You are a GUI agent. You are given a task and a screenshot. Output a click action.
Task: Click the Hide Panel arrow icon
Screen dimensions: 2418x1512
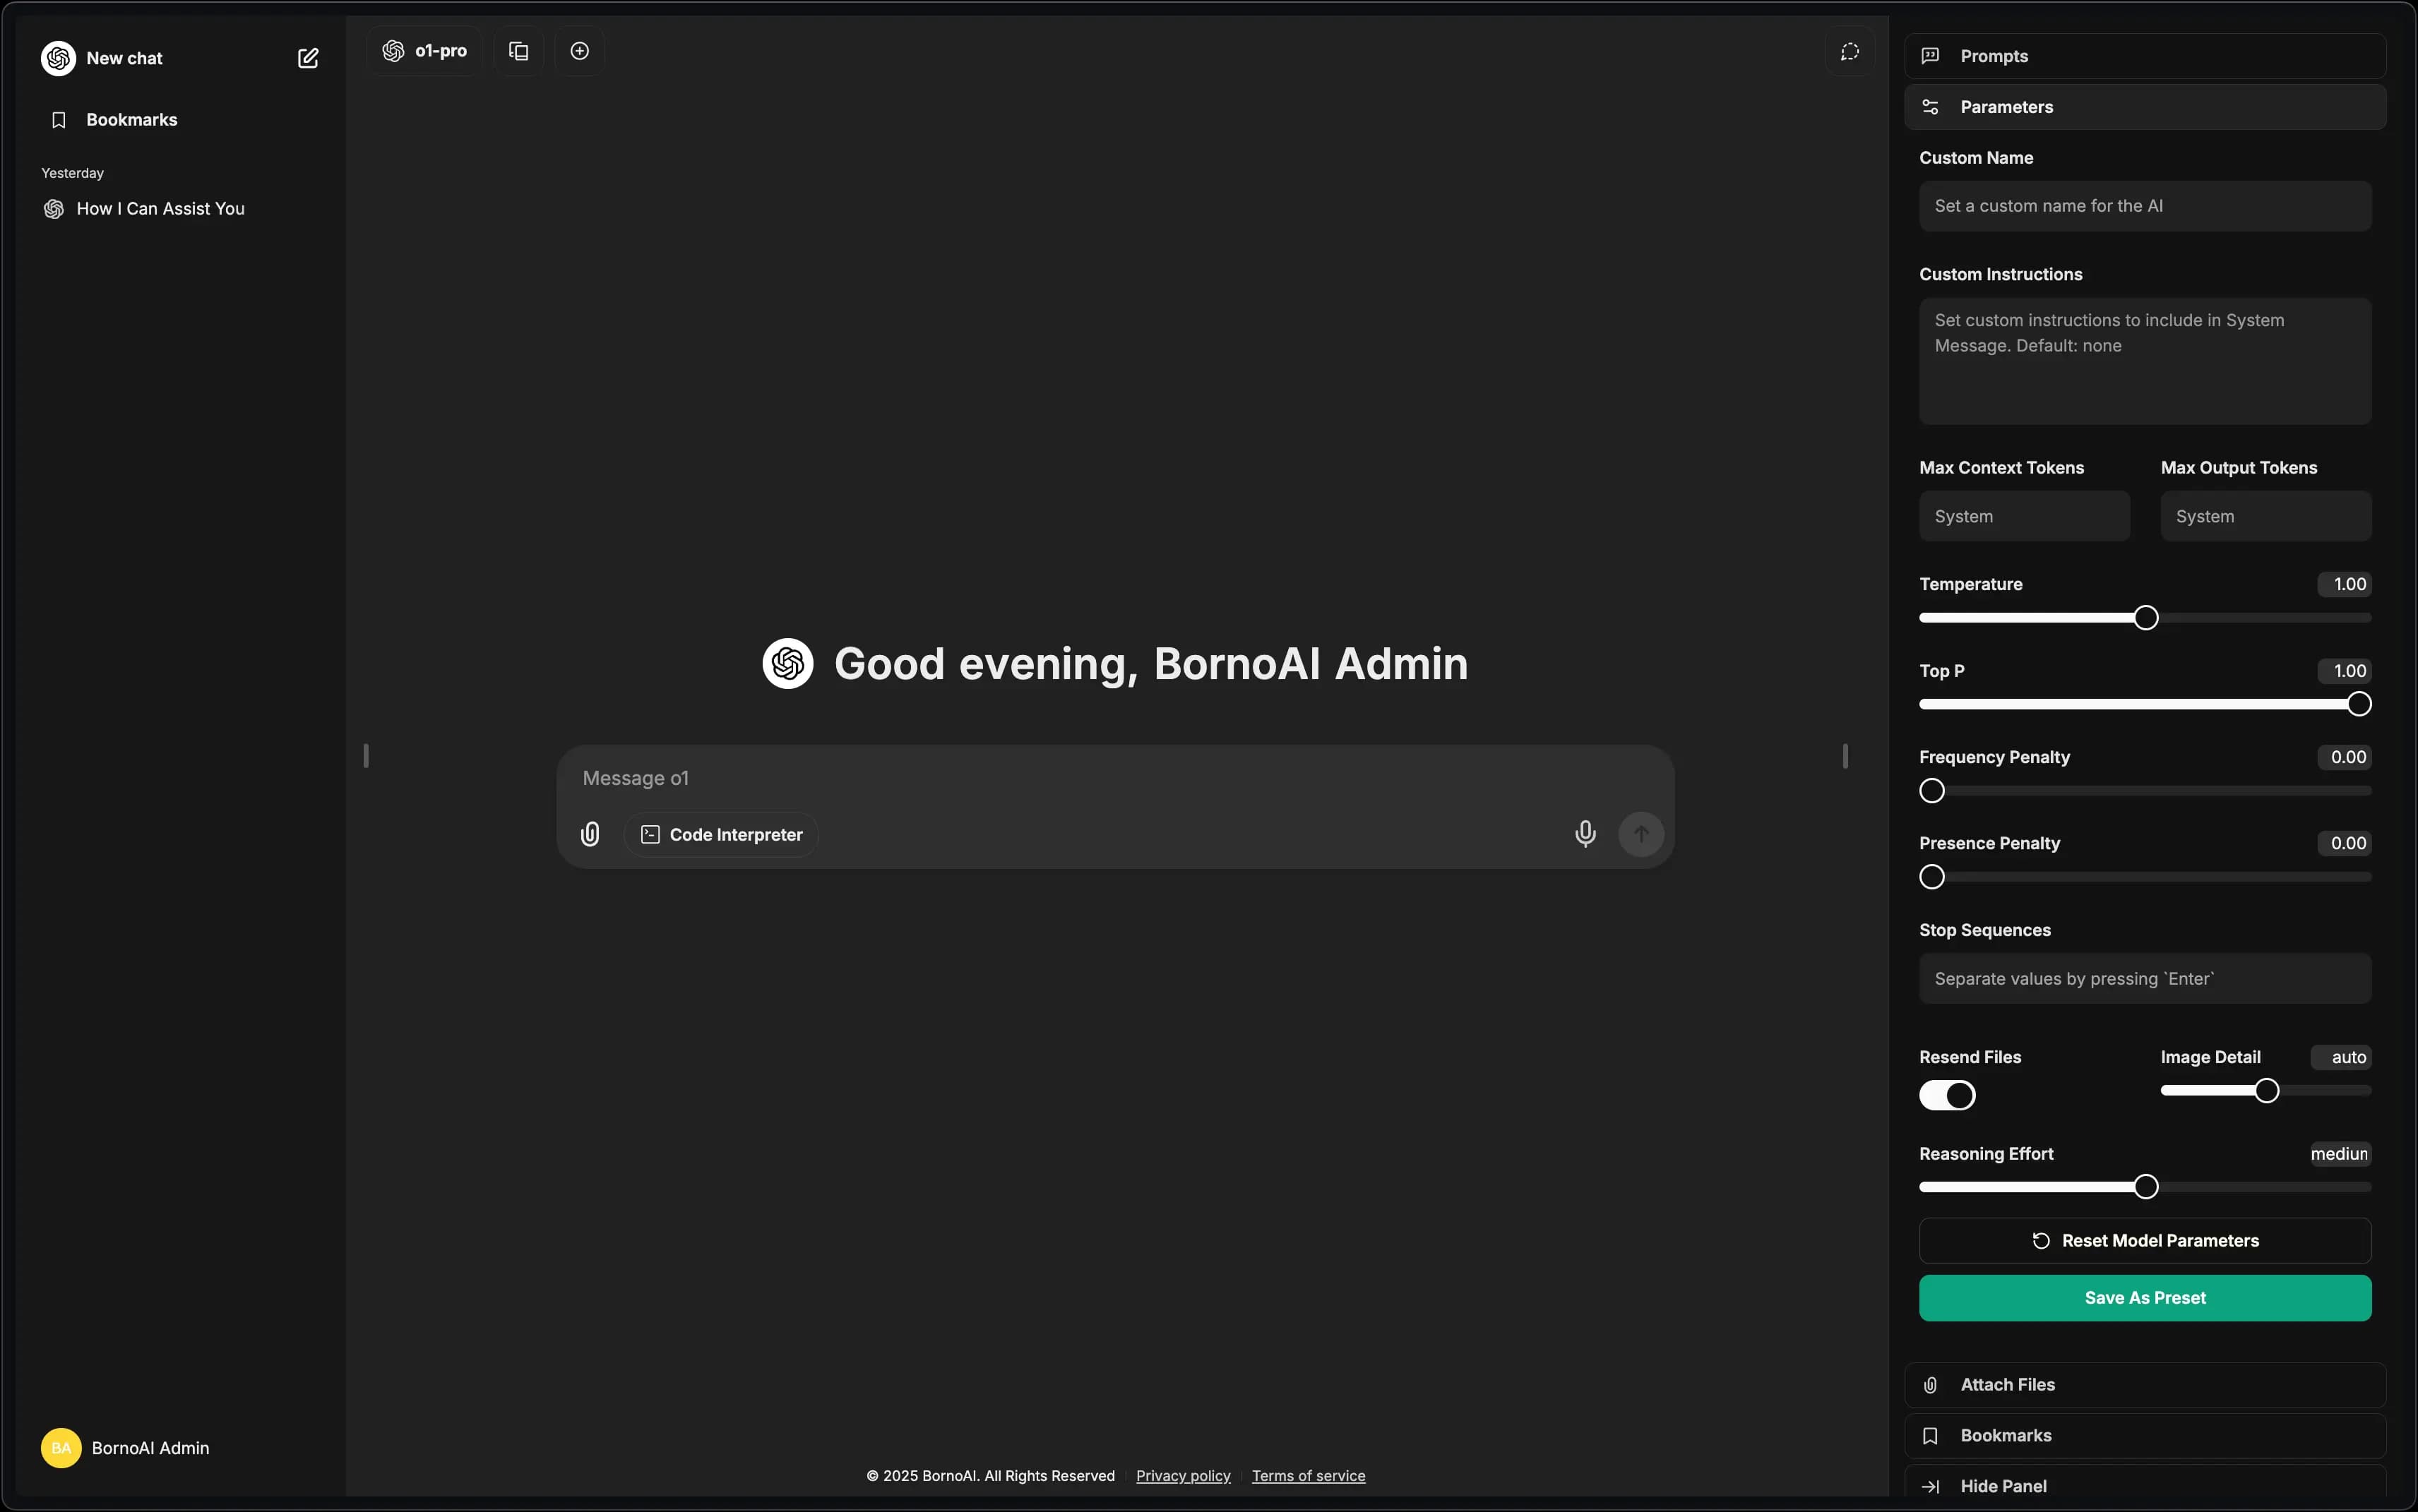tap(1930, 1487)
